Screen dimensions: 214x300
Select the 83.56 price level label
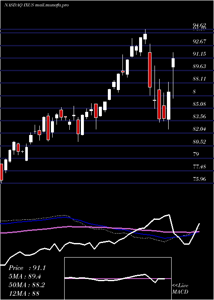199,117
